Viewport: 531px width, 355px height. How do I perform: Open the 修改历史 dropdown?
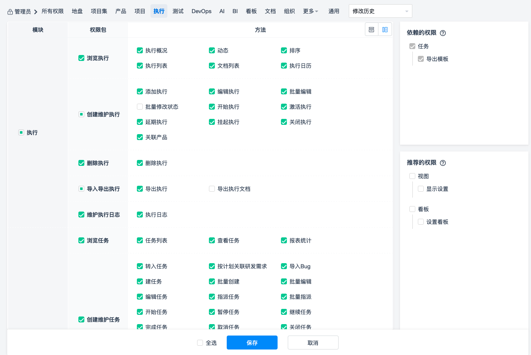[x=380, y=11]
